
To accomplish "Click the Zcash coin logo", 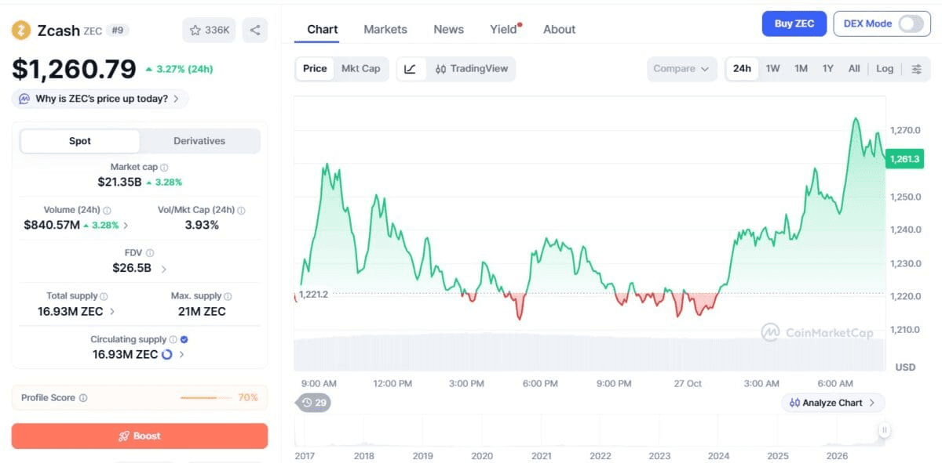I will tap(21, 31).
